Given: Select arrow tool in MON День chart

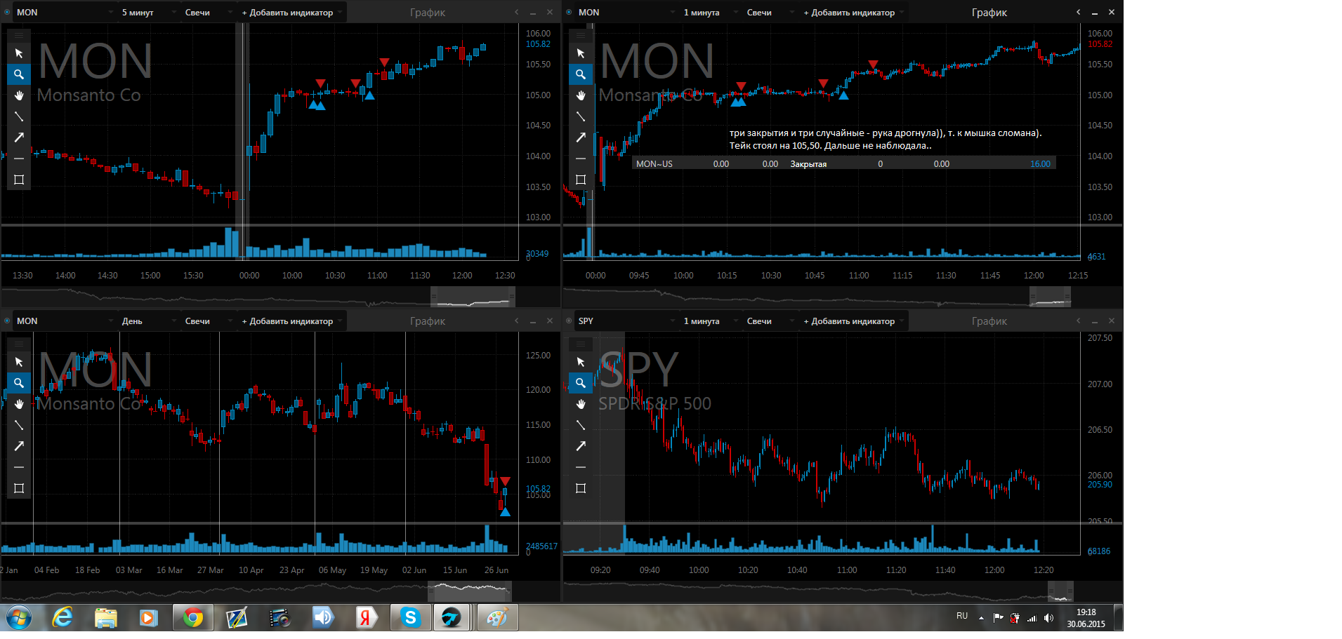Looking at the screenshot, I should 19,446.
